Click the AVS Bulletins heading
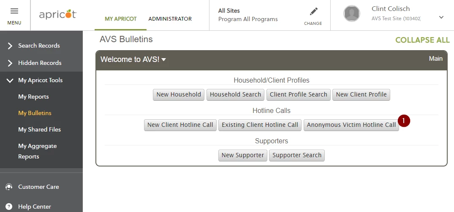Image resolution: width=454 pixels, height=212 pixels. (126, 39)
